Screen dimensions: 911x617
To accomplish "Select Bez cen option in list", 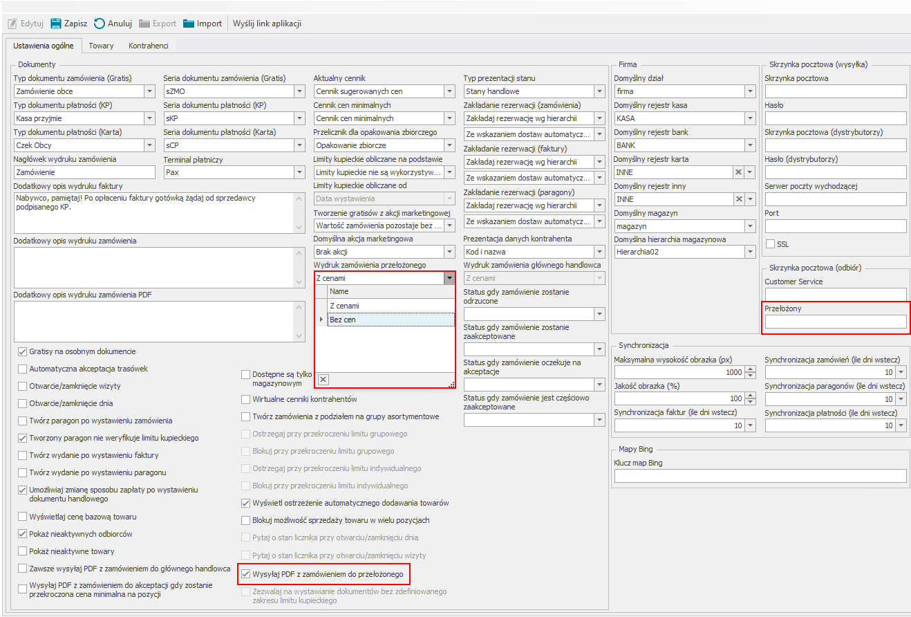I will click(342, 320).
